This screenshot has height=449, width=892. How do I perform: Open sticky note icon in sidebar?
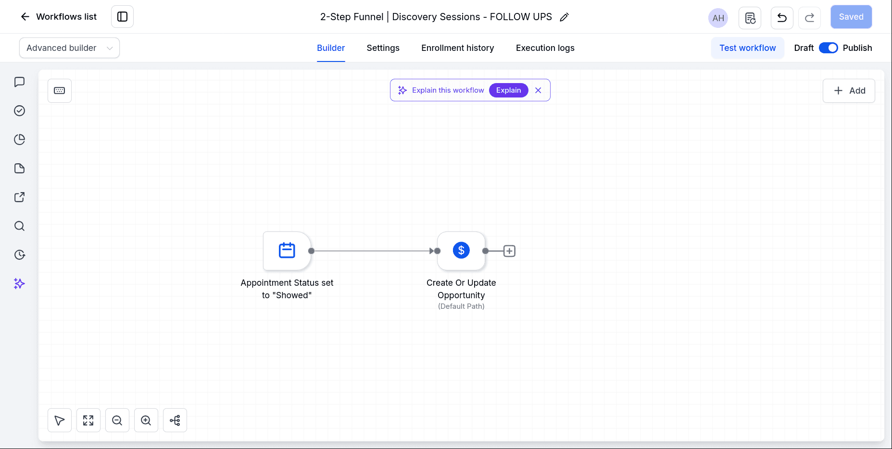[19, 169]
